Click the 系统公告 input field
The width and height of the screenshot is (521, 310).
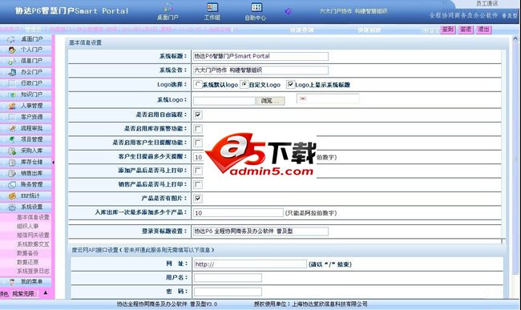(260, 70)
